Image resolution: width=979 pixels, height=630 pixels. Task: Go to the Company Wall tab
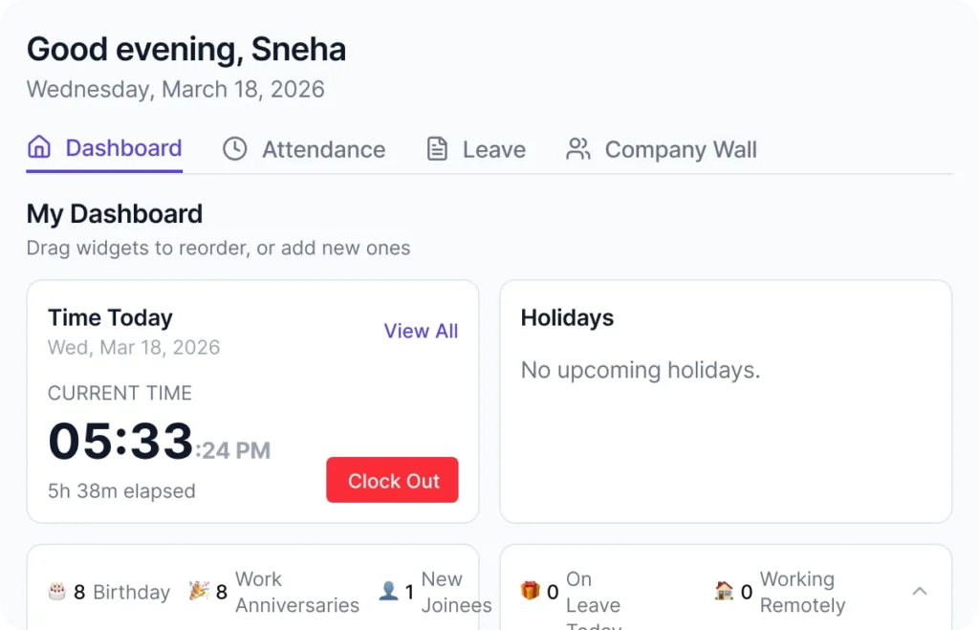[x=680, y=149]
